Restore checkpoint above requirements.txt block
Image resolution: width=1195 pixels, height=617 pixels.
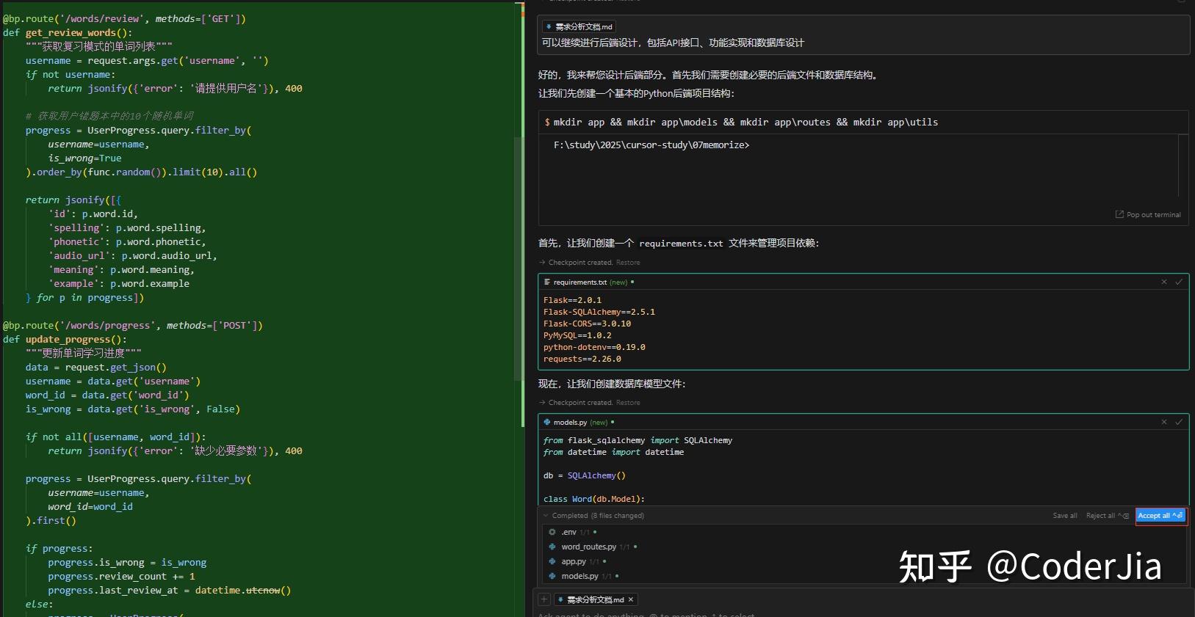(628, 263)
